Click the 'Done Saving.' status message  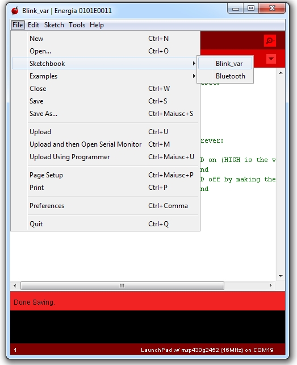(x=34, y=302)
